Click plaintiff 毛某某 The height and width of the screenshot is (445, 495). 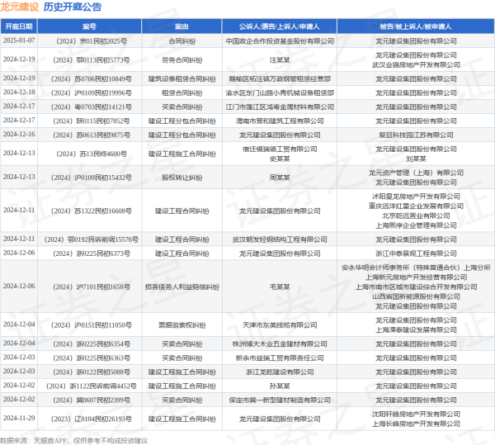(280, 286)
